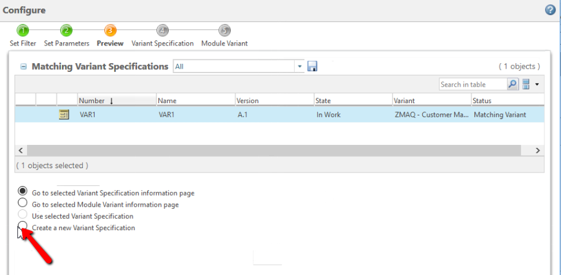Collapse the Matching Variant Specifications section
561x275 pixels.
tap(23, 66)
